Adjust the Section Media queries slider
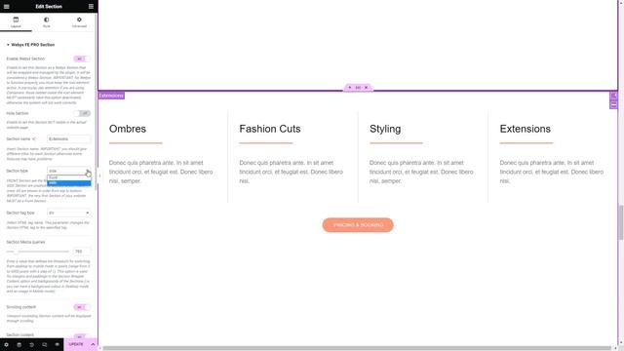Viewport: 624px width, 351px height. [38, 252]
